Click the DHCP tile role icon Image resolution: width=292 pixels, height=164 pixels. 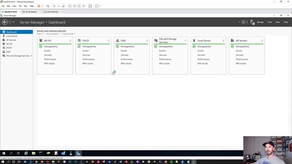click(79, 41)
